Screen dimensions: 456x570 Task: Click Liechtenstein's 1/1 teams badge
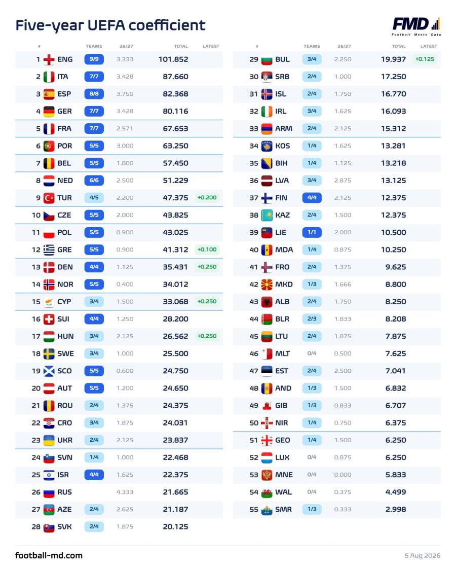312,232
